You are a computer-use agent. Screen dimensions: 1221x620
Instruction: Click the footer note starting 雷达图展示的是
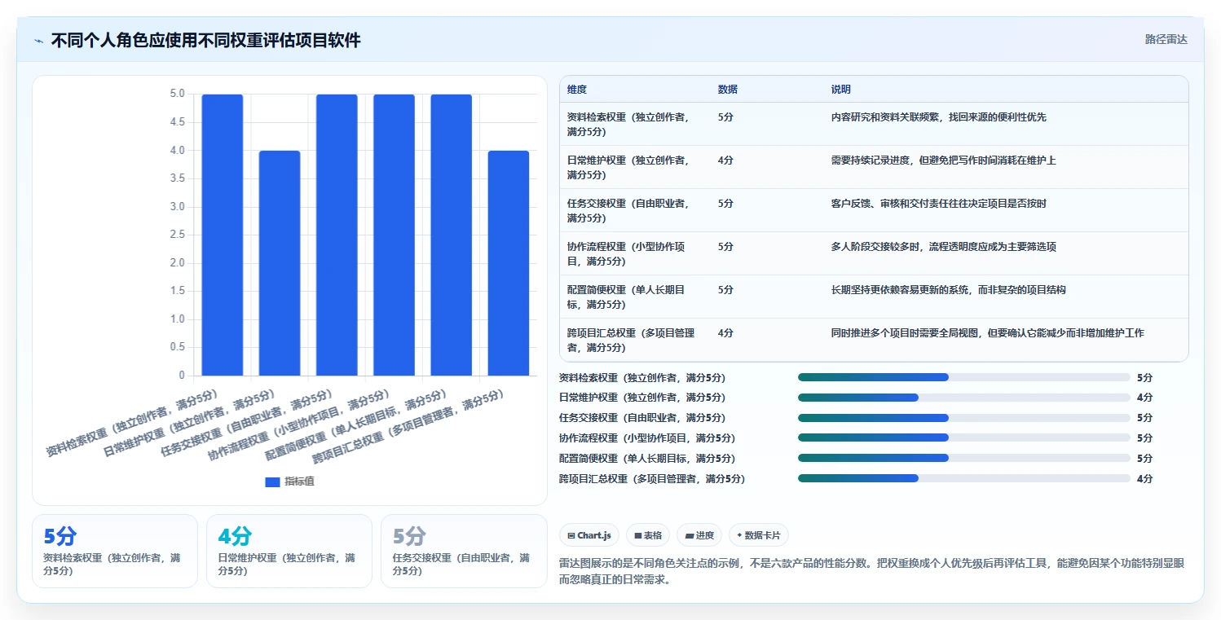pos(872,572)
